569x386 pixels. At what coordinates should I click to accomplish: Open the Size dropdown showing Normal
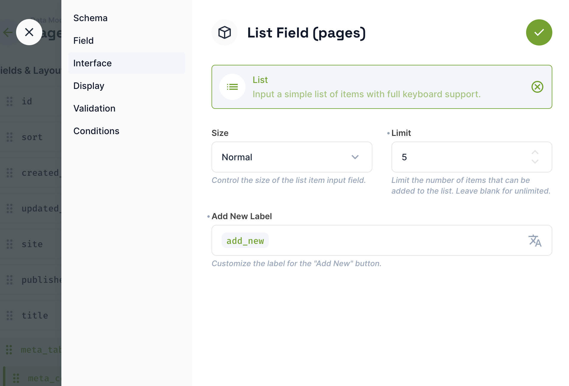(291, 157)
